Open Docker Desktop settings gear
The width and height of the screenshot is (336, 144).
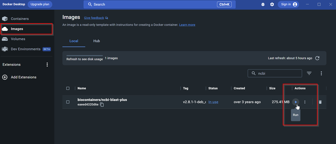click(x=272, y=4)
